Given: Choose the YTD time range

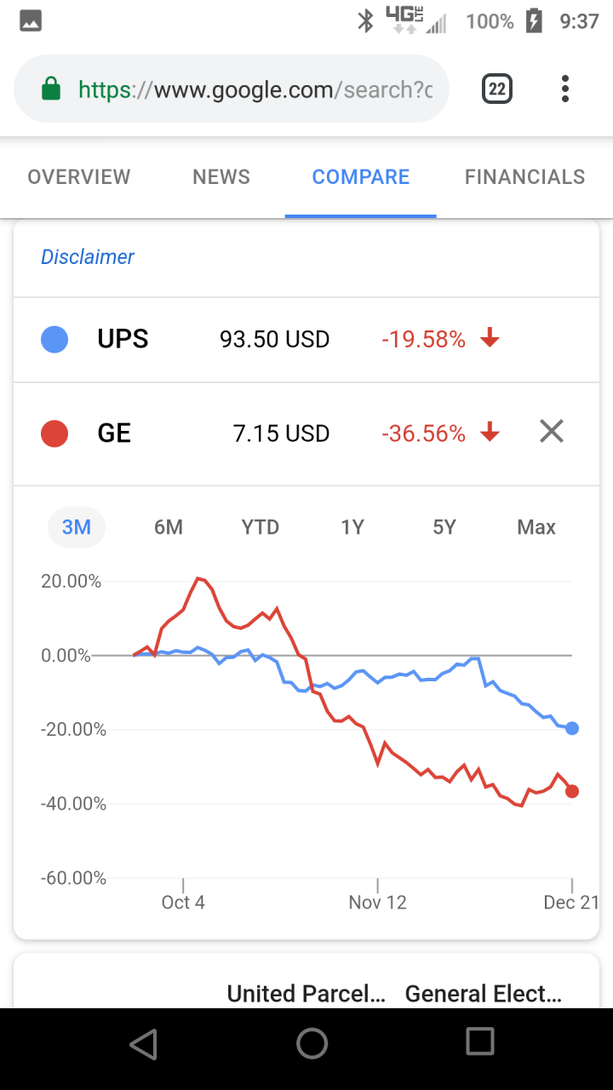Looking at the screenshot, I should (x=260, y=527).
